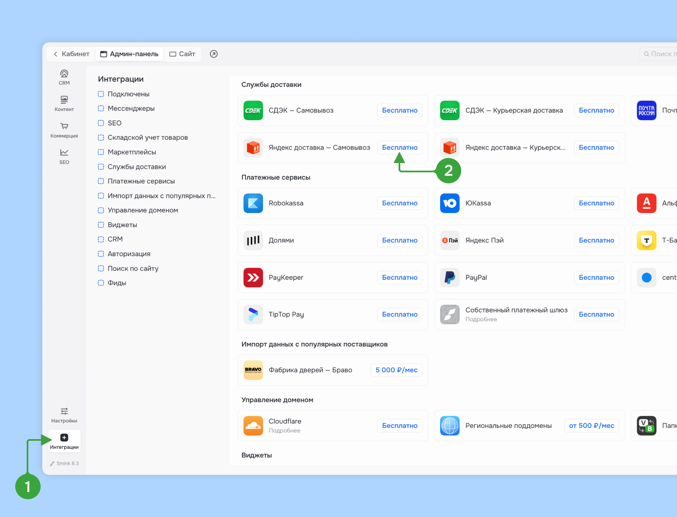
Task: Click Бесплатно for Яндекс Пэй
Action: 597,241
